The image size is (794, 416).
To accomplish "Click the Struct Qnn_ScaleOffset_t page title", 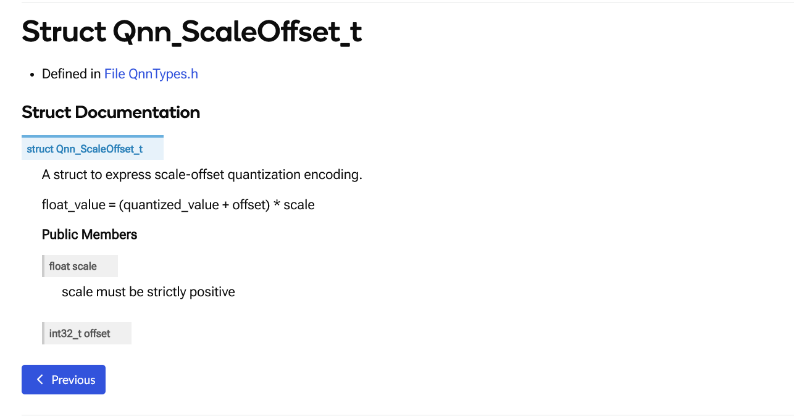I will point(192,32).
